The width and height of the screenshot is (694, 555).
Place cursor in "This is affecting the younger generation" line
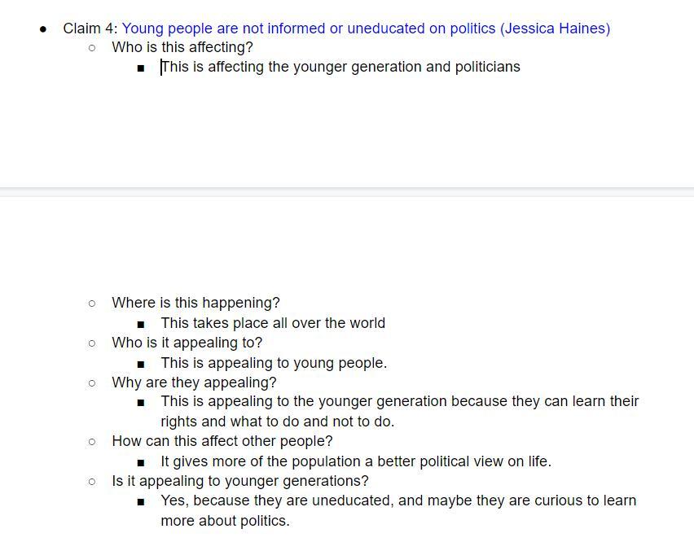coord(340,67)
